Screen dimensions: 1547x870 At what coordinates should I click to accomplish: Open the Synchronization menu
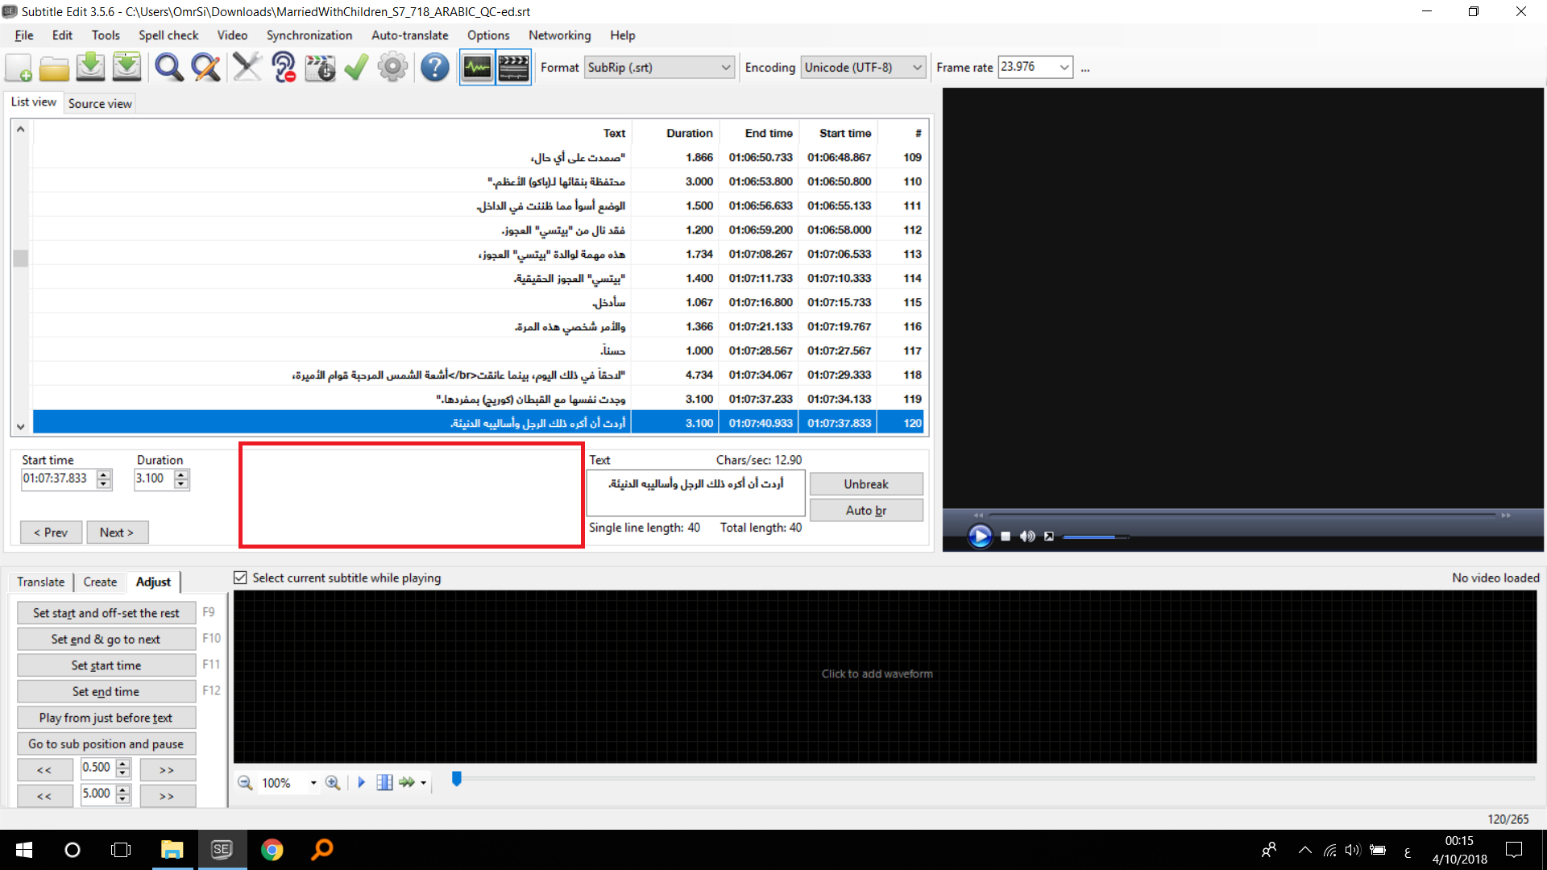tap(309, 35)
